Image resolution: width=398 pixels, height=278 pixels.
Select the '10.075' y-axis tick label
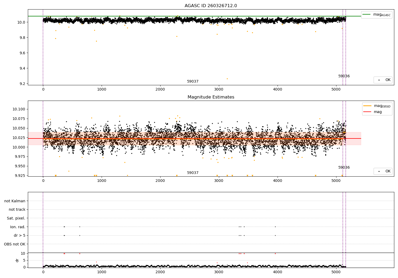click(19, 119)
